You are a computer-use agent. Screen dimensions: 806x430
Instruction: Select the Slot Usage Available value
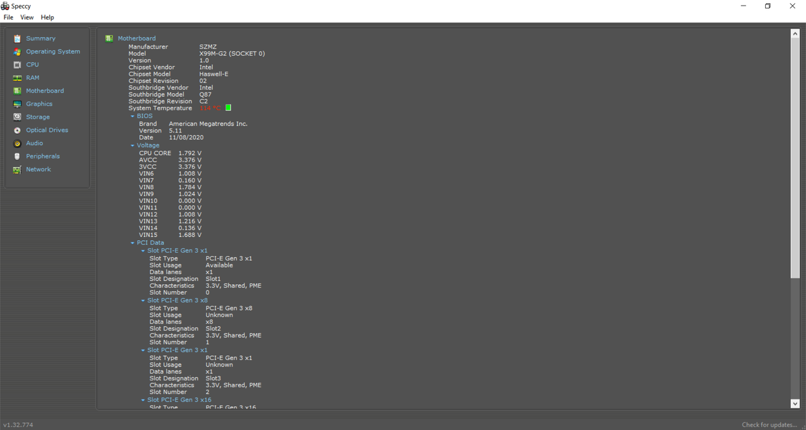(219, 265)
